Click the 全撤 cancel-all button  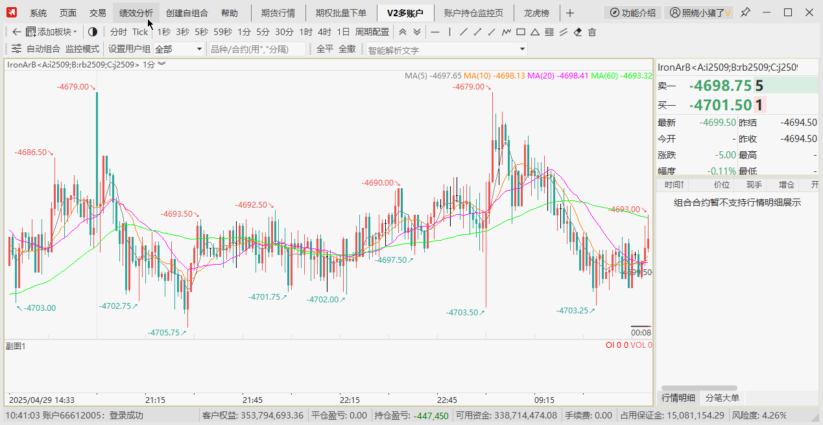click(347, 49)
